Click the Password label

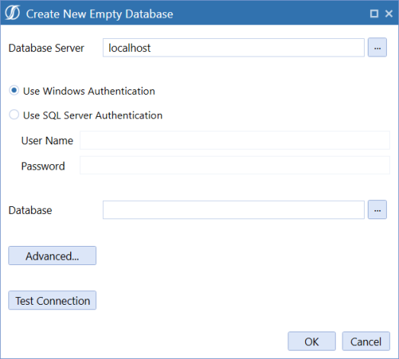click(x=43, y=166)
